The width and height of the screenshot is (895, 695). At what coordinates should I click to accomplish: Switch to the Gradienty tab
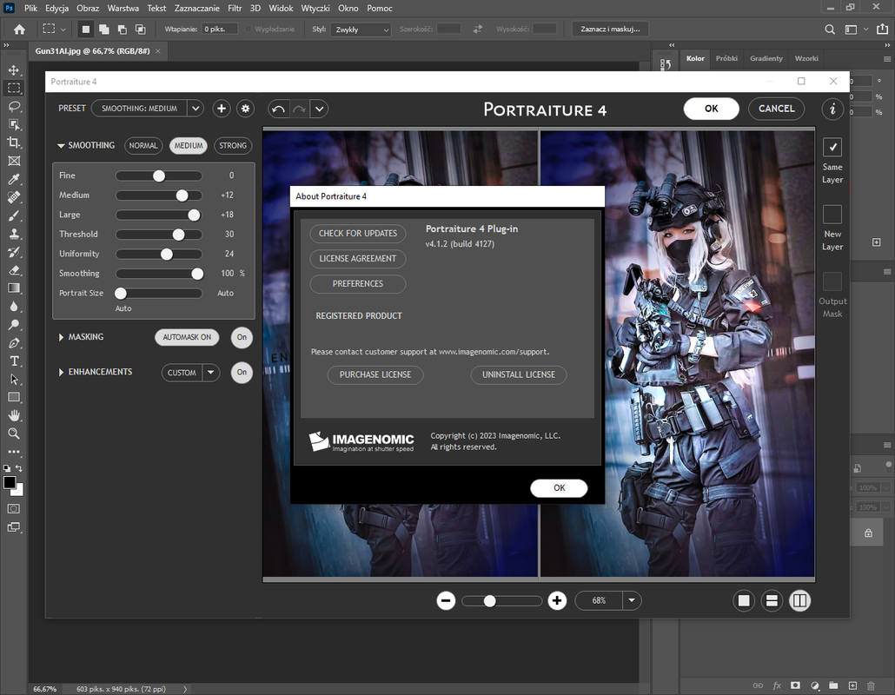click(x=766, y=58)
